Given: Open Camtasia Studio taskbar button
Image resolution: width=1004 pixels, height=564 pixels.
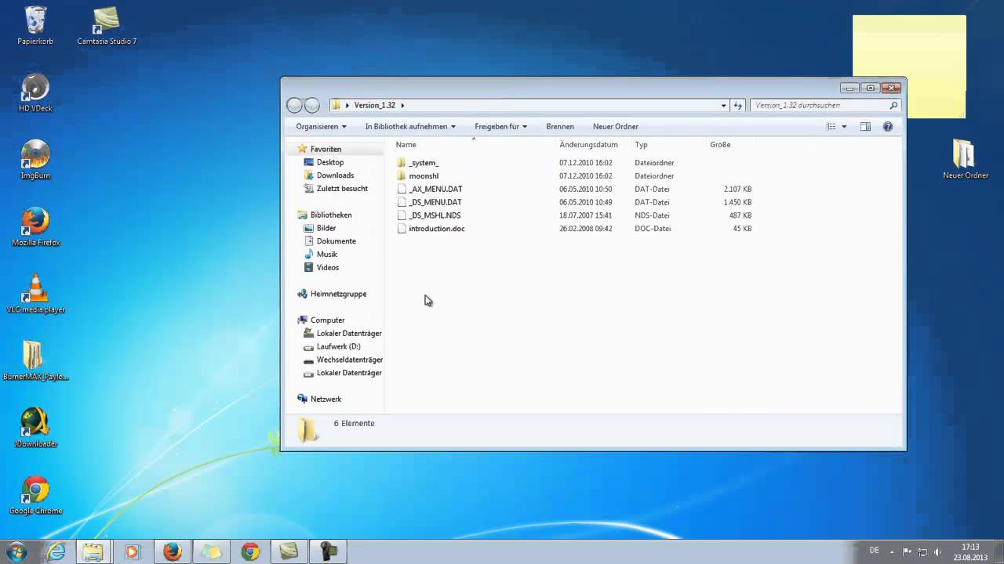Looking at the screenshot, I should [x=289, y=551].
